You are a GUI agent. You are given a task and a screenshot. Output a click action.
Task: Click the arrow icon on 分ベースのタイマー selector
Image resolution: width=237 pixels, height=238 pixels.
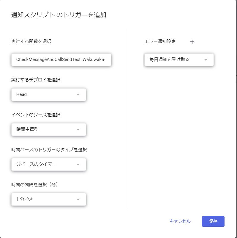(78, 164)
